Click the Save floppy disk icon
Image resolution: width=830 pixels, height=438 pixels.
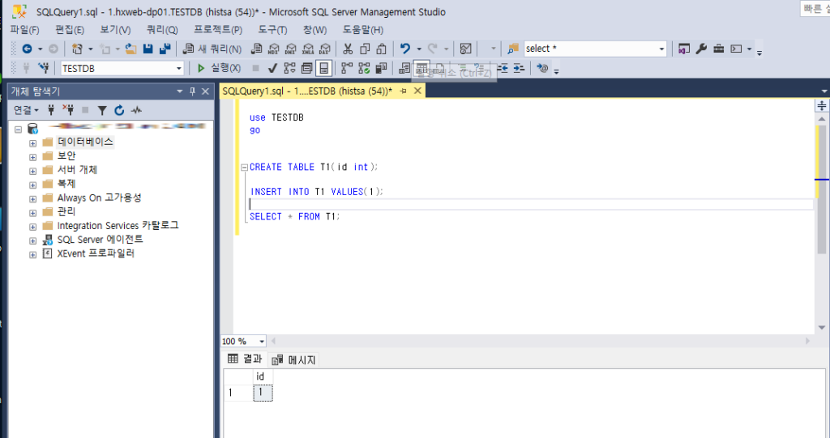[148, 49]
